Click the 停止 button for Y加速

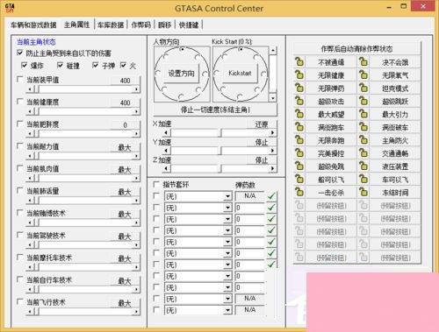click(262, 143)
